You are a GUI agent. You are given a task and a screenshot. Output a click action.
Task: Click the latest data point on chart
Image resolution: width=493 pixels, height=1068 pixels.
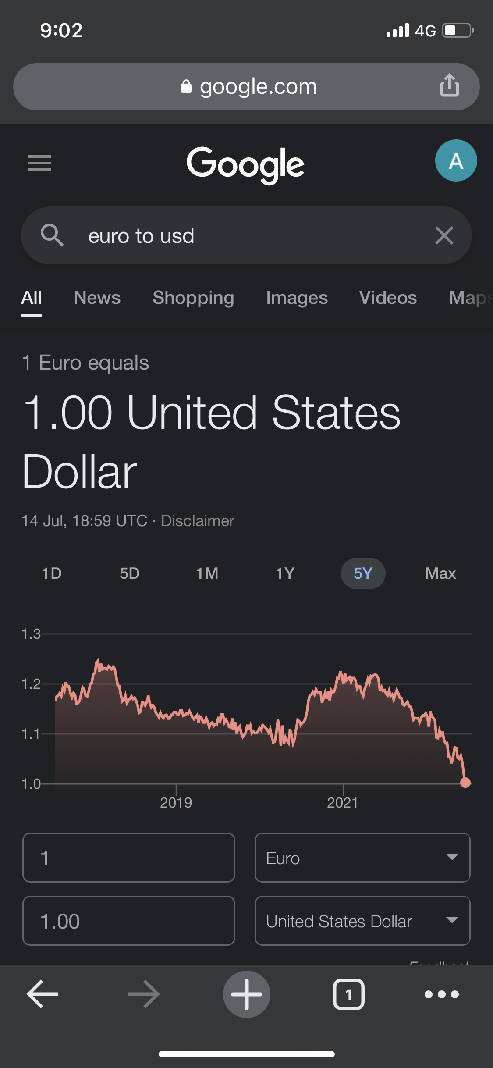coord(465,783)
